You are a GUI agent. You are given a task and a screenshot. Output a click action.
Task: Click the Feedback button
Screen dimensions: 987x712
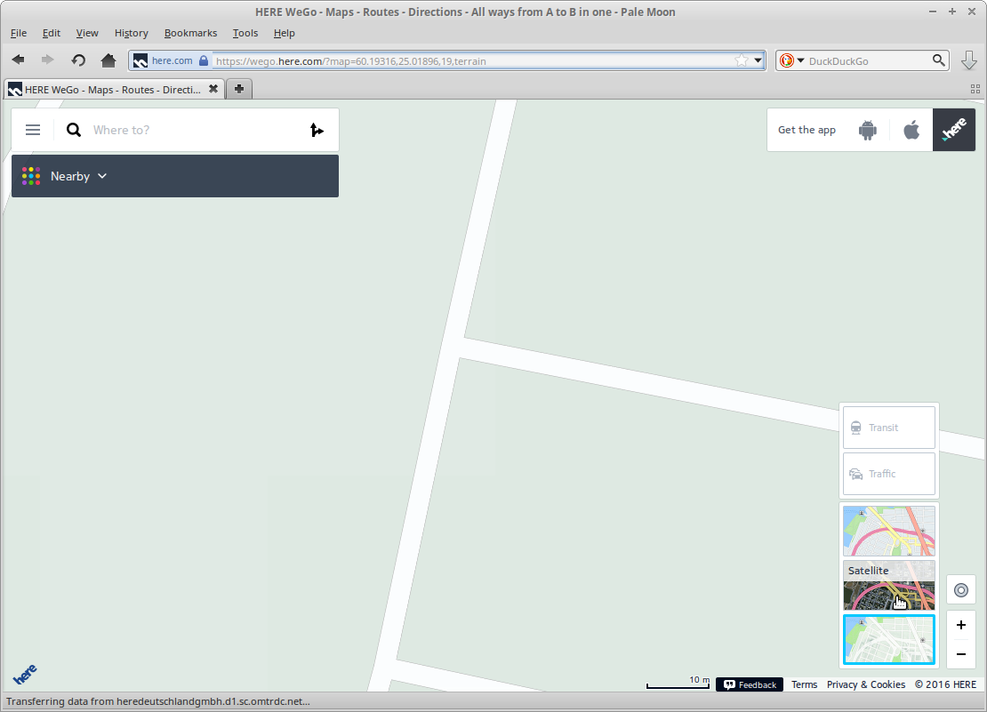(750, 684)
